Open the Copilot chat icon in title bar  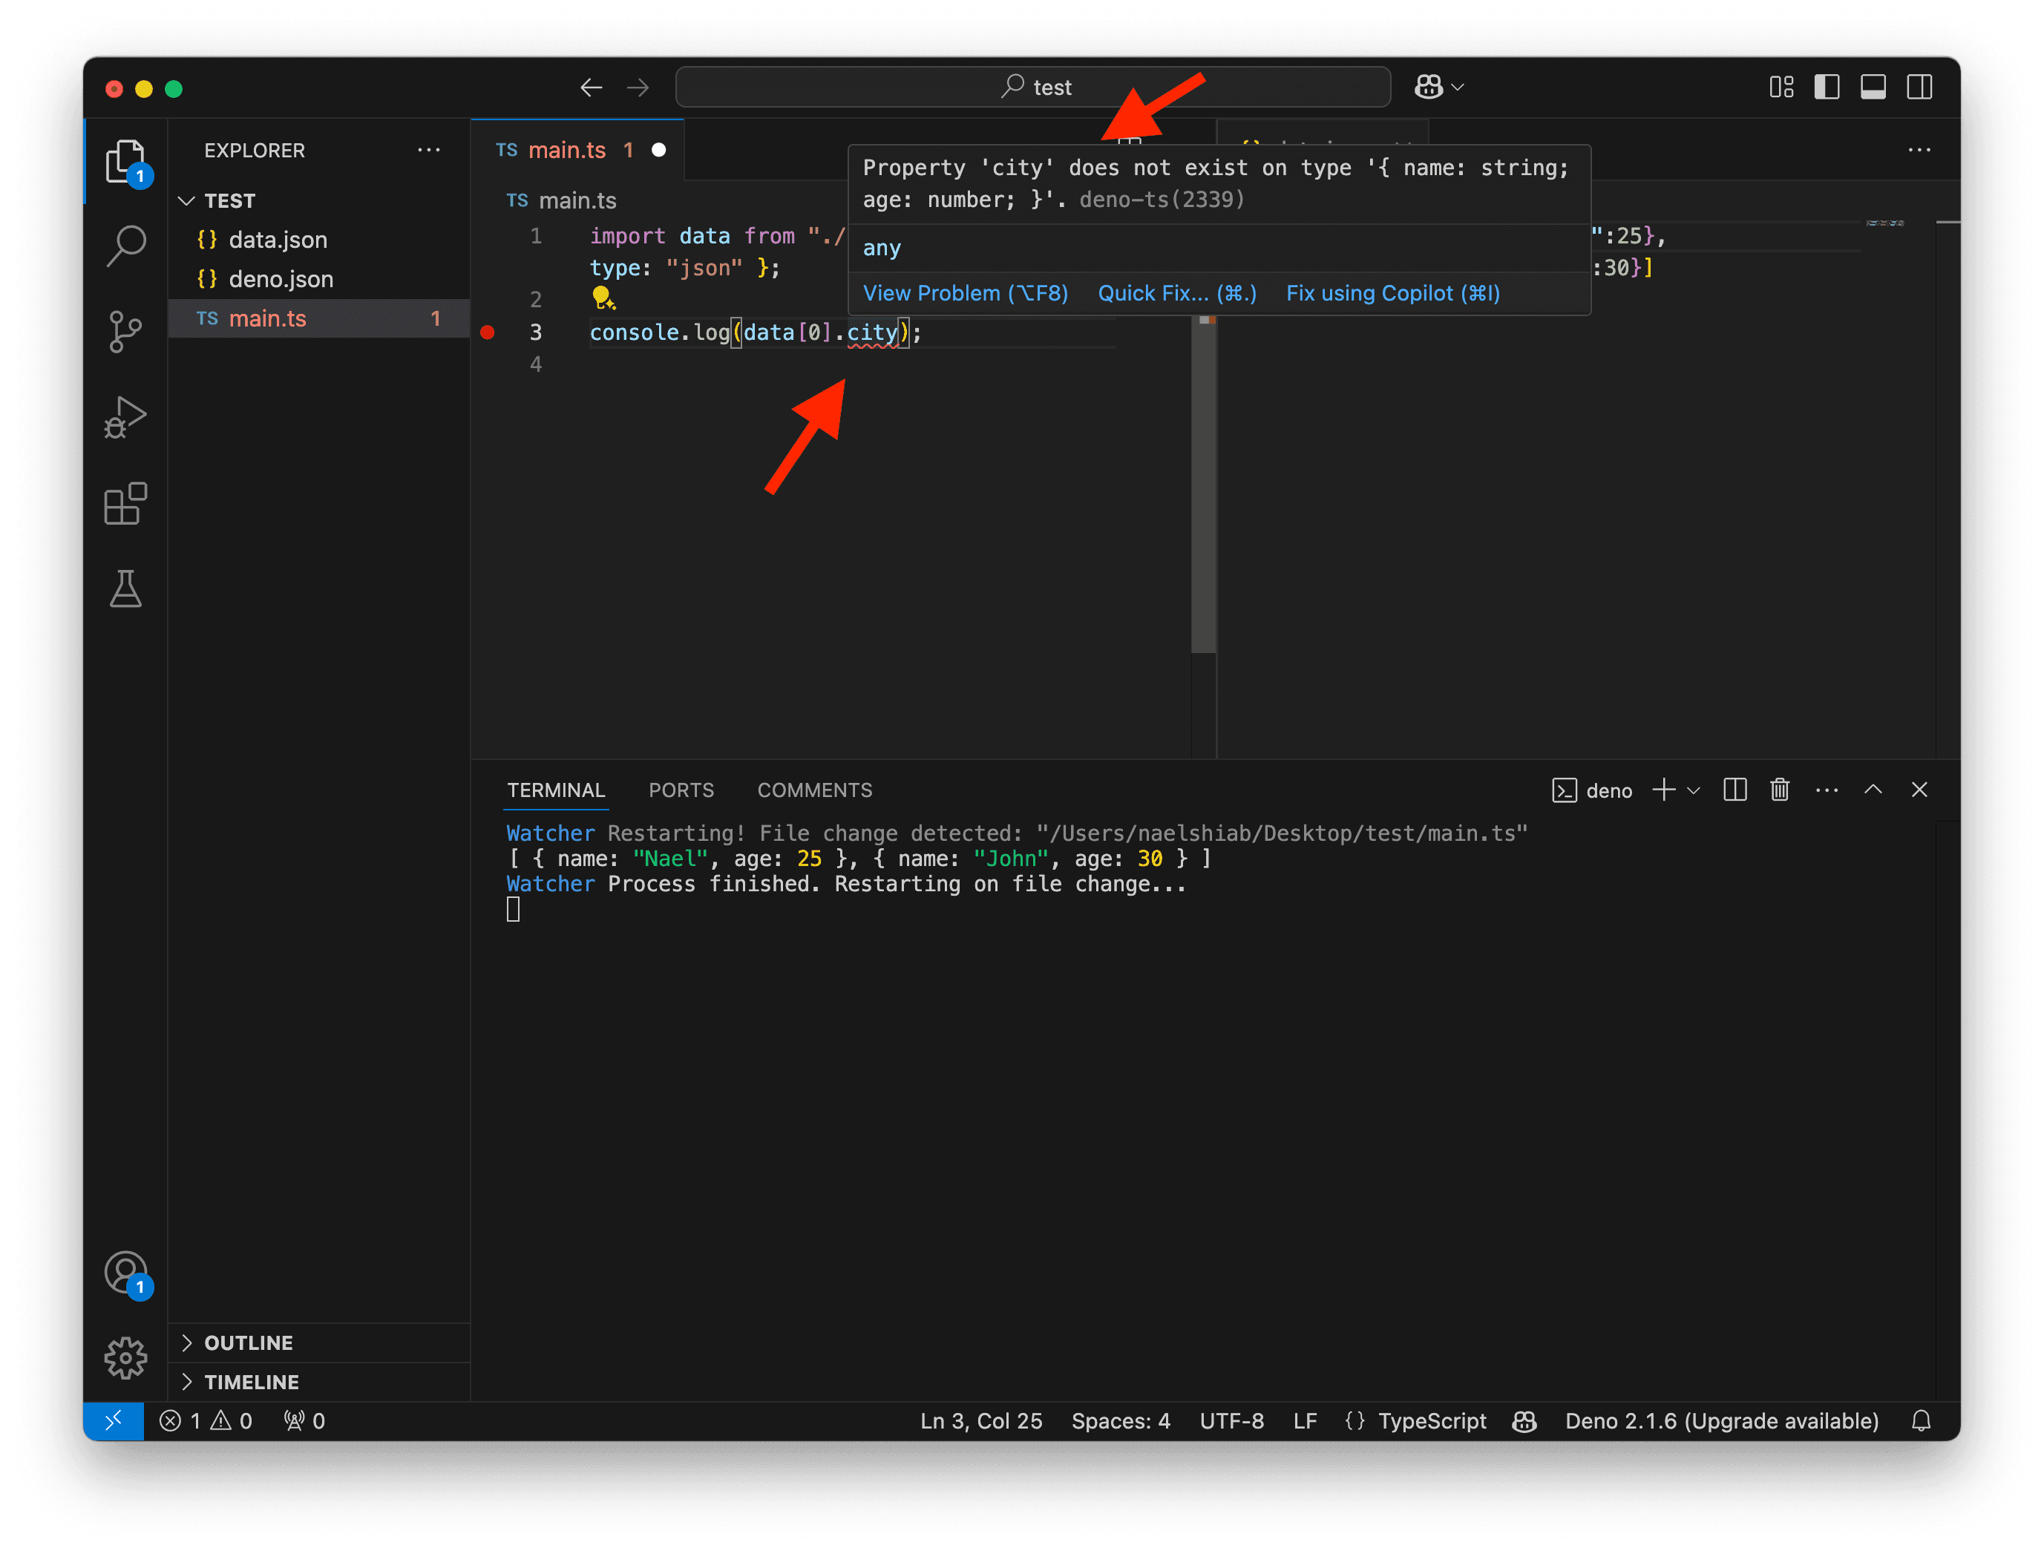1429,87
